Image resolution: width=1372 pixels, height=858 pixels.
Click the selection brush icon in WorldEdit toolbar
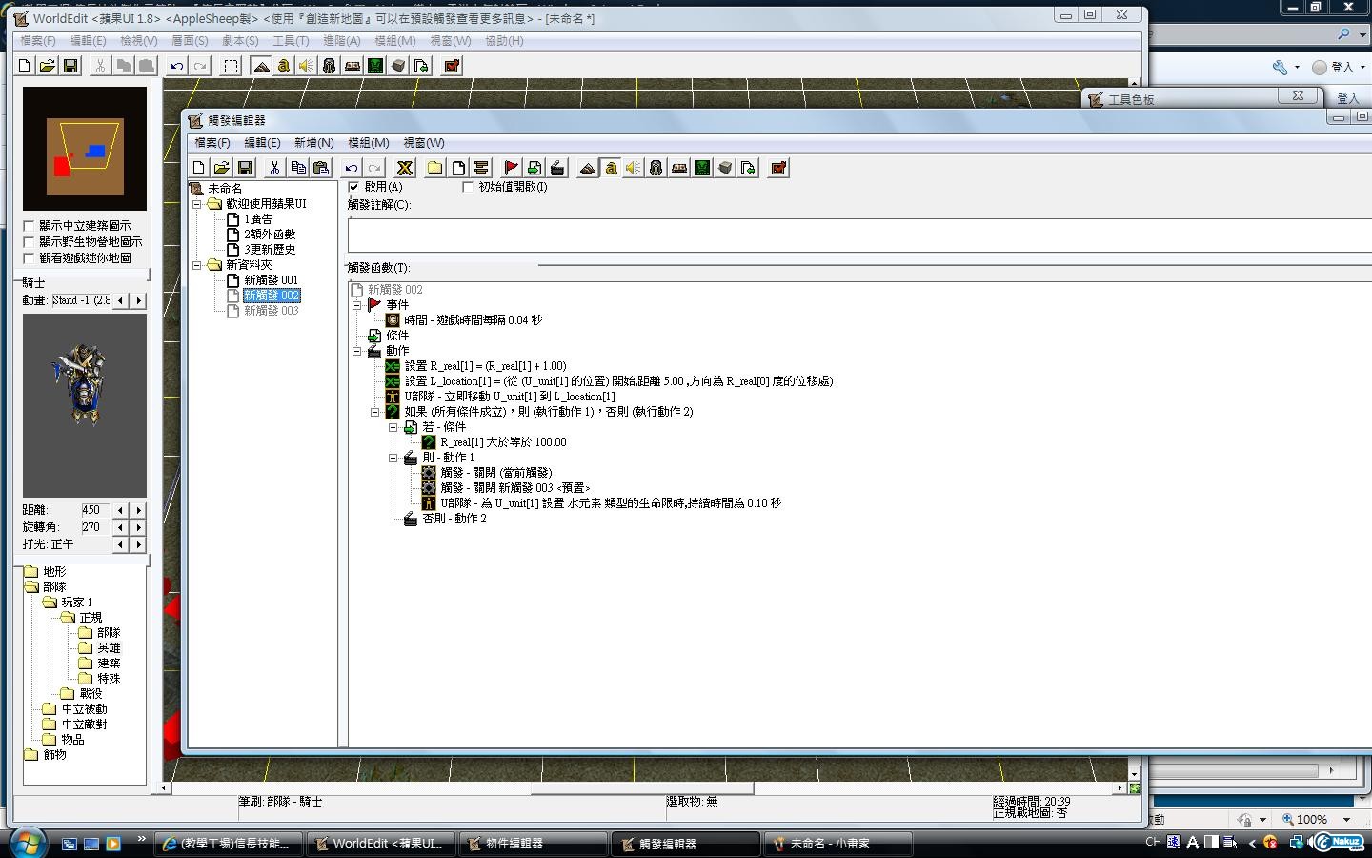[x=231, y=66]
